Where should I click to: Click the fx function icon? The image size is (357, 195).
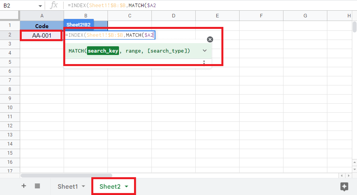tap(53, 6)
